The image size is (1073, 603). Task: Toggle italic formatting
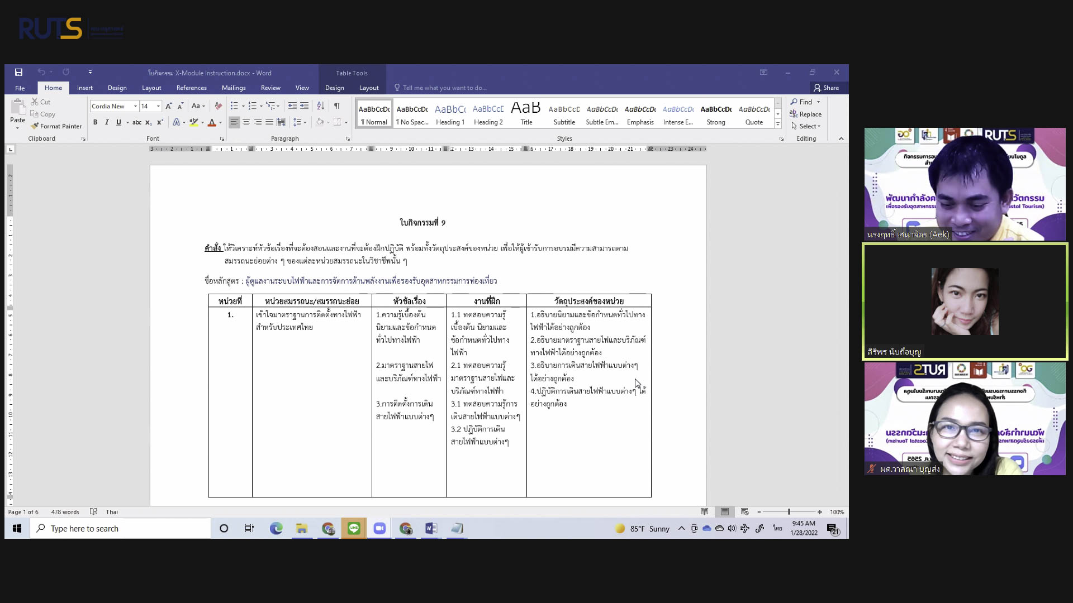[x=107, y=122]
